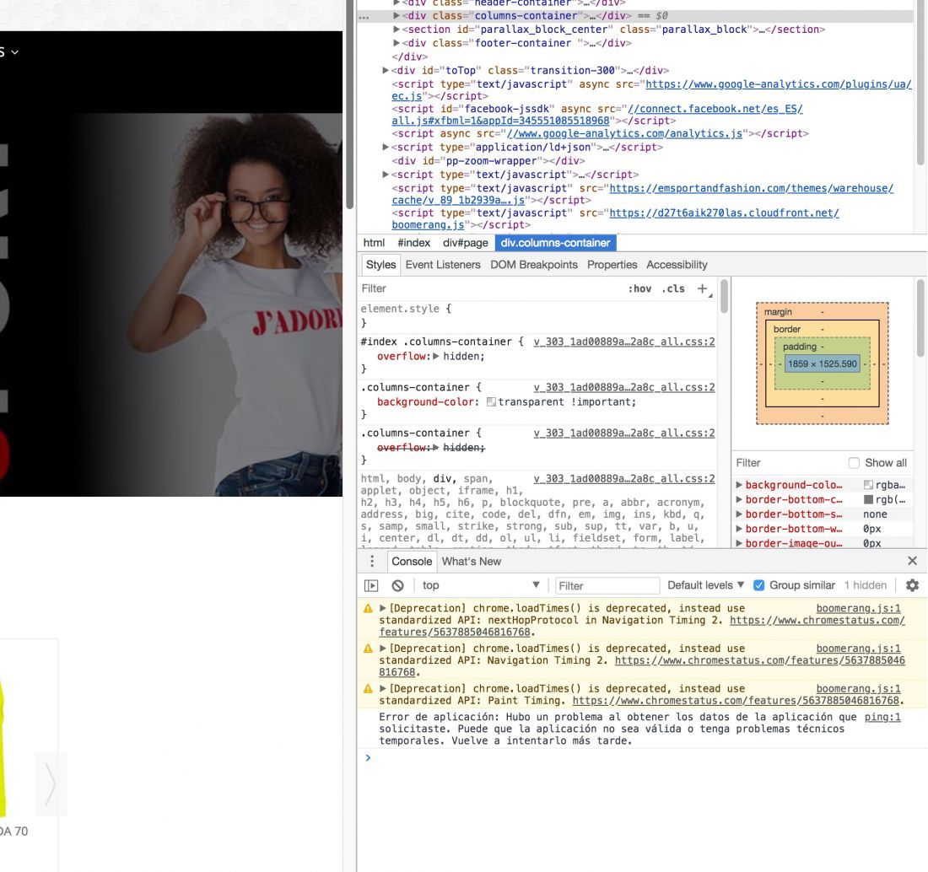Switch to Event Listeners tab
Screen dimensions: 928x872
[x=443, y=265]
